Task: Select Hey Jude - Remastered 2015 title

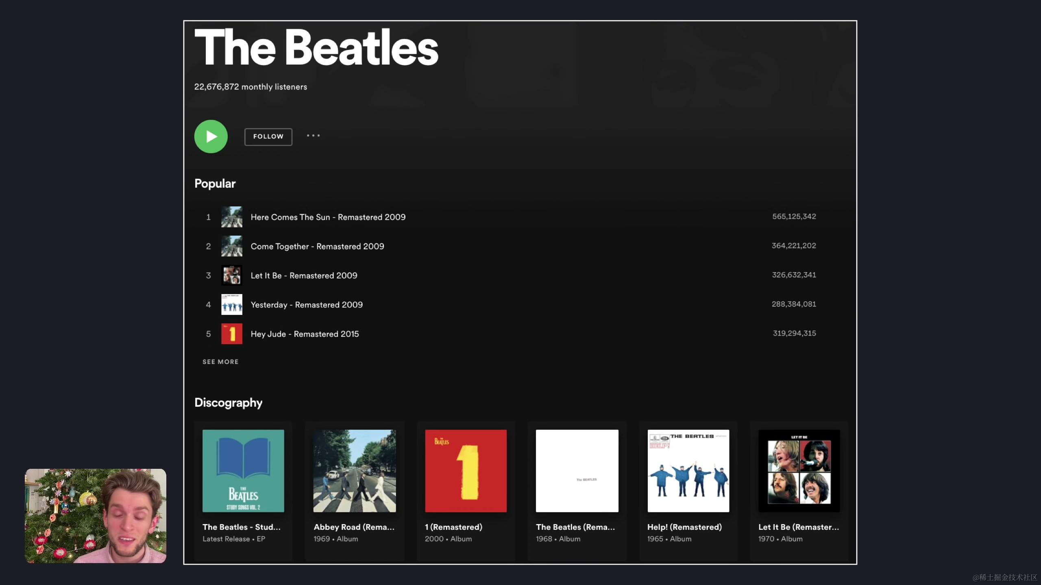Action: (305, 334)
